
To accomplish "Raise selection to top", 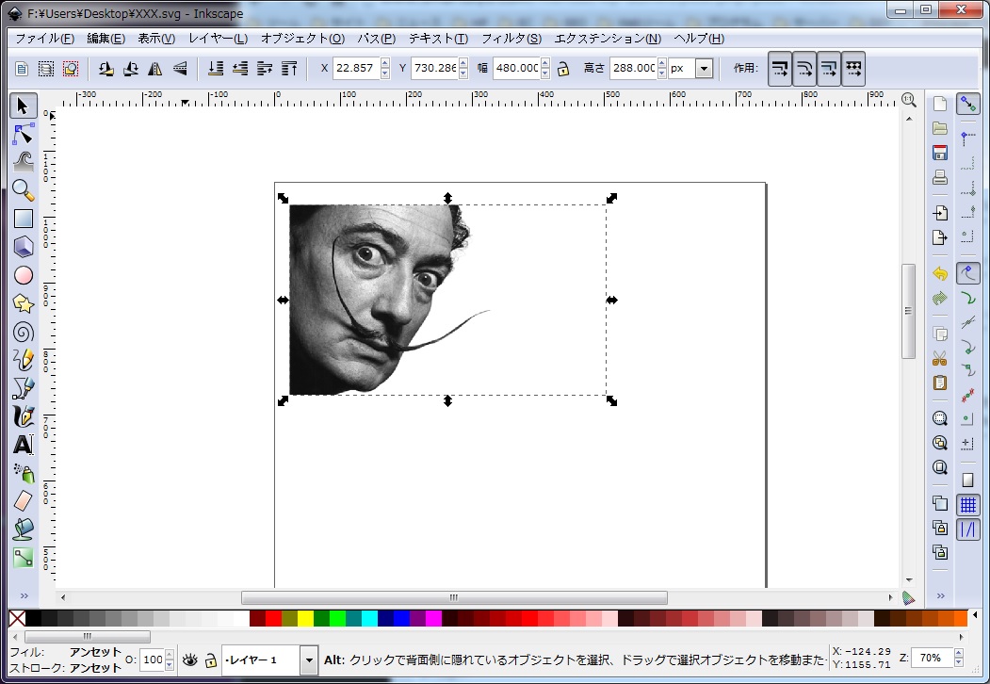I will [x=289, y=68].
